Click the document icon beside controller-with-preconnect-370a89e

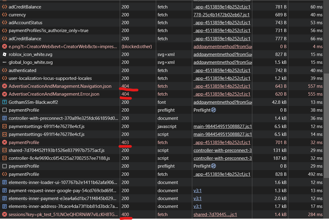5,118
